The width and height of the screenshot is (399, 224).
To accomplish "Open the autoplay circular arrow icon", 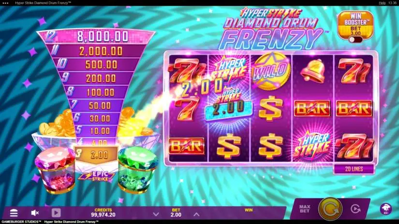I will [355, 209].
